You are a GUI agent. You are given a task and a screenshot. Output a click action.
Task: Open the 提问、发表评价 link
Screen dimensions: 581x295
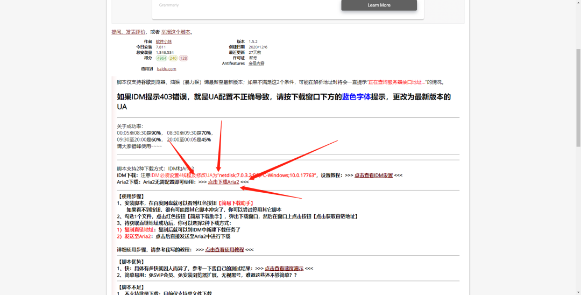[129, 32]
